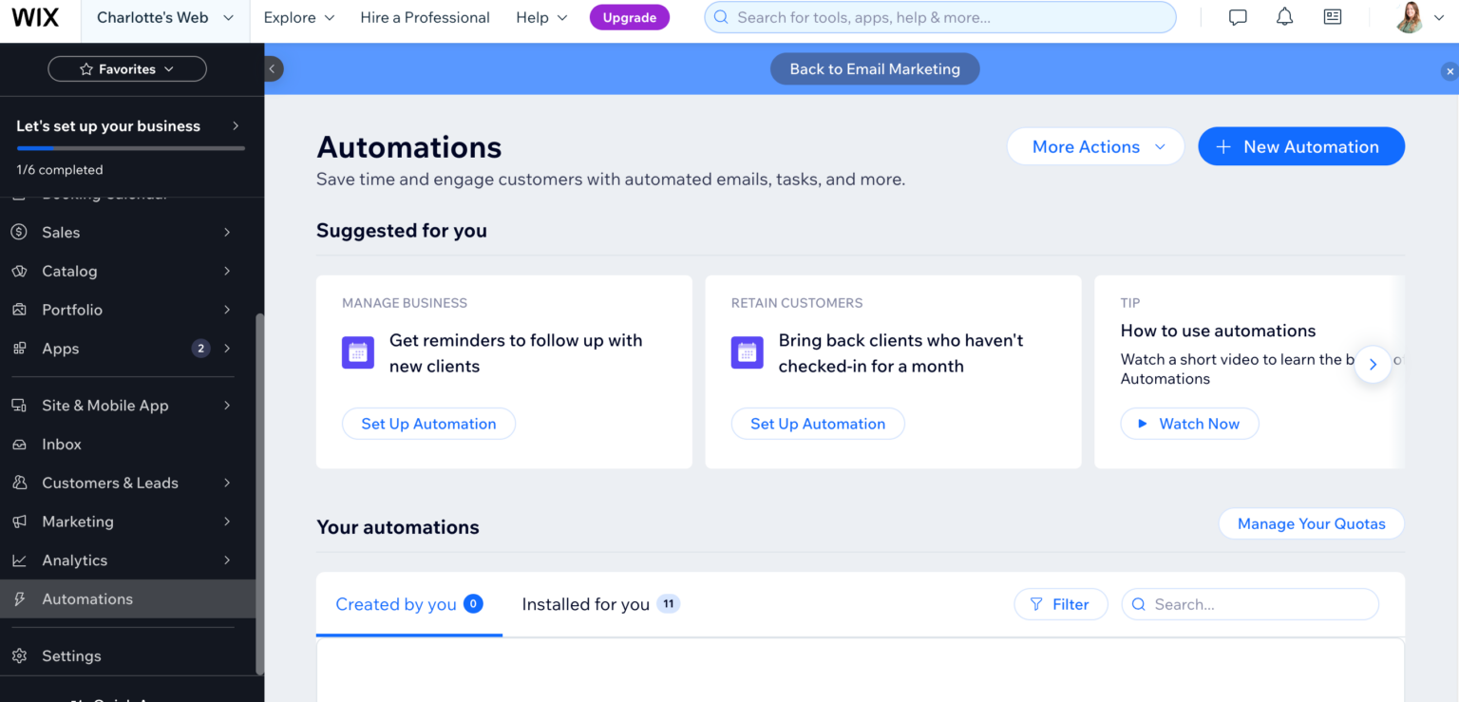Click the Automations lightning icon
This screenshot has width=1459, height=702.
coord(19,598)
